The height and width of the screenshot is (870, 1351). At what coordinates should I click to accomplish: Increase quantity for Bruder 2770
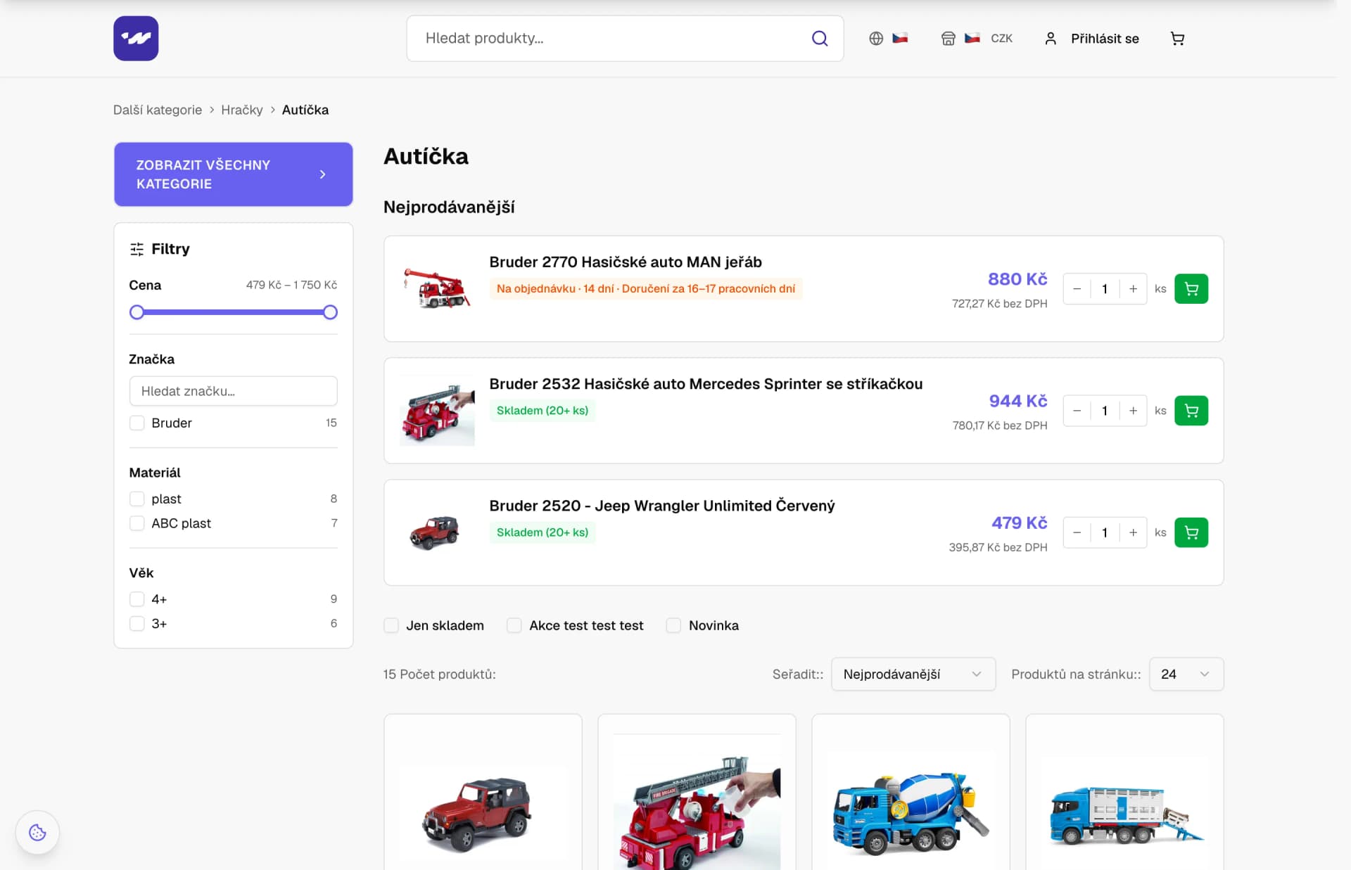(x=1133, y=289)
